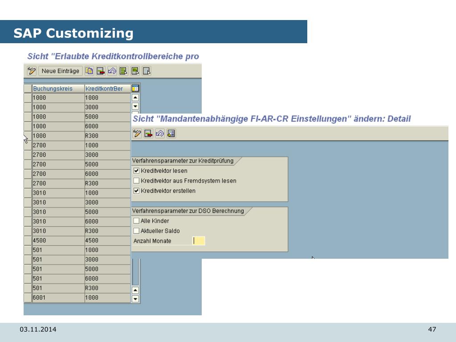
Task: Click the last icon in FI-AR-CR Einstellungen toolbar
Action: (x=171, y=134)
